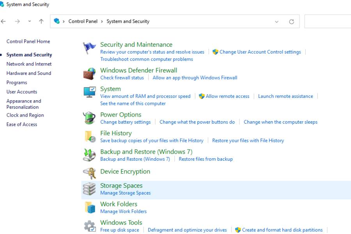Click Manage Storage Spaces
Image resolution: width=351 pixels, height=234 pixels.
tap(125, 193)
